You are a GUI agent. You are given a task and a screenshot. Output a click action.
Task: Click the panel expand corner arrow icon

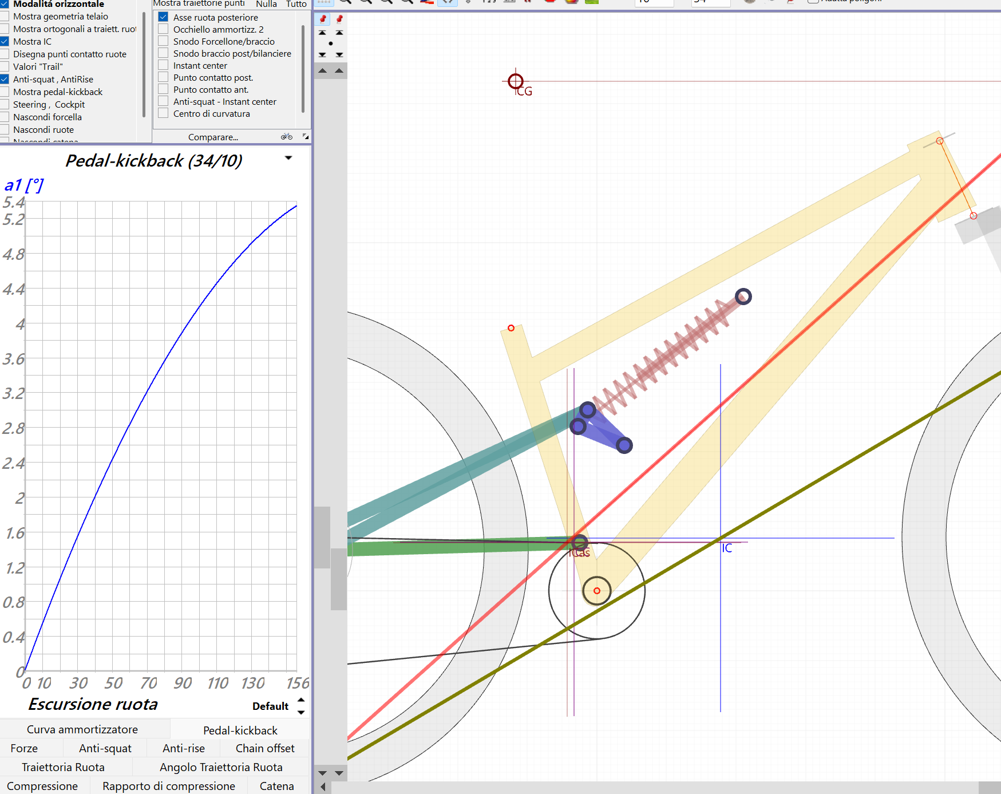pyautogui.click(x=306, y=136)
